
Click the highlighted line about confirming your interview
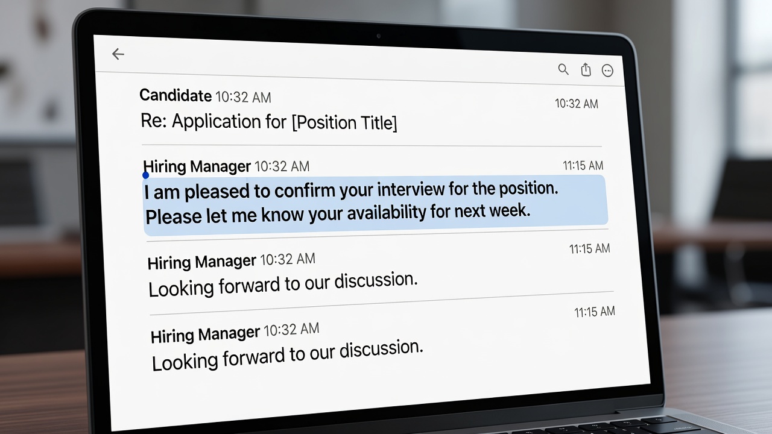tap(352, 190)
